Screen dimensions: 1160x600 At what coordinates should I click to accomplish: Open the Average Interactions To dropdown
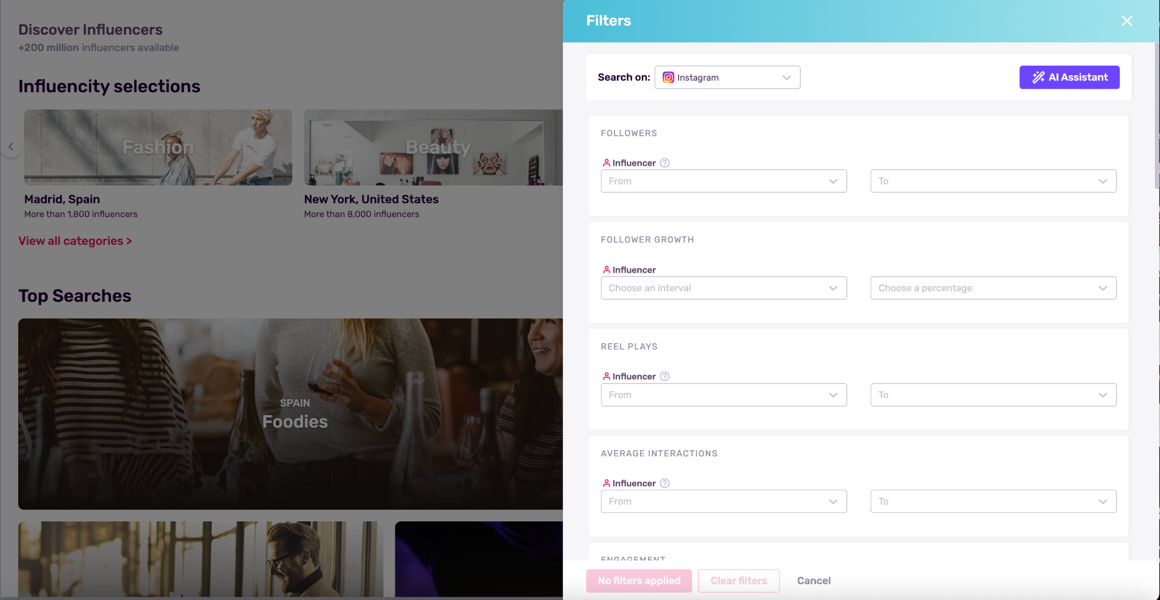pyautogui.click(x=993, y=502)
